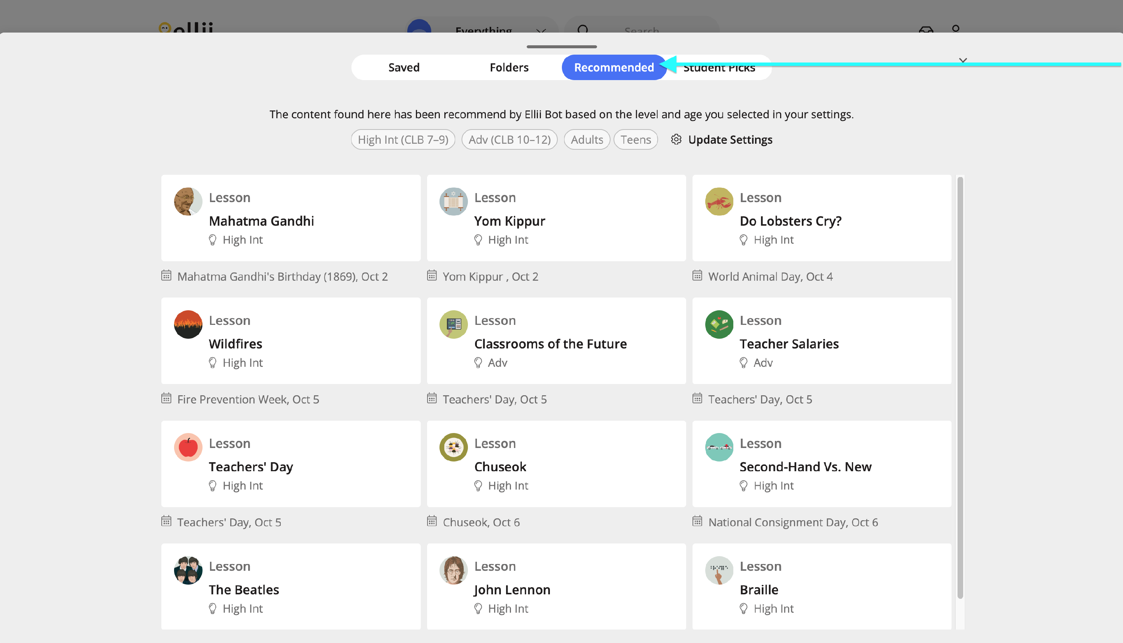Click the Braille finger-reading icon
This screenshot has width=1123, height=643.
click(x=718, y=570)
